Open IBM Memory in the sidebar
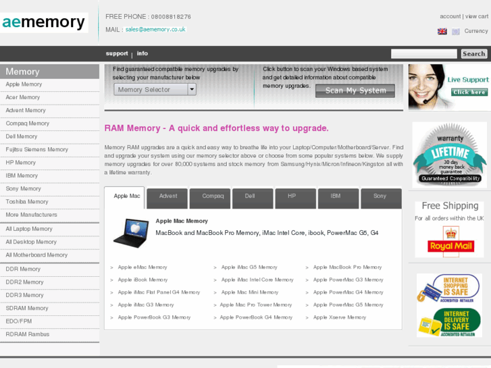Screen dimensions: 491x368 pyautogui.click(x=22, y=176)
